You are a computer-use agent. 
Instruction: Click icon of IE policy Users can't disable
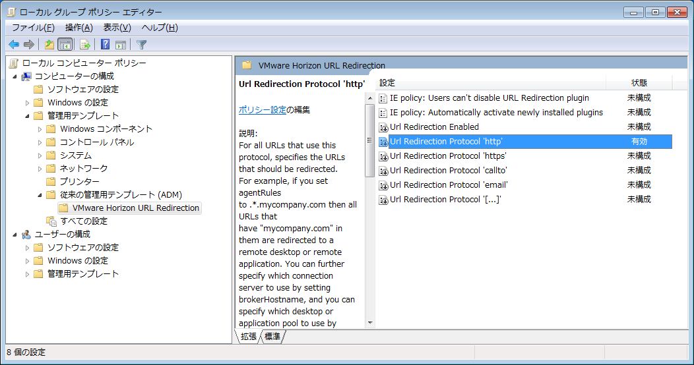pyautogui.click(x=383, y=99)
